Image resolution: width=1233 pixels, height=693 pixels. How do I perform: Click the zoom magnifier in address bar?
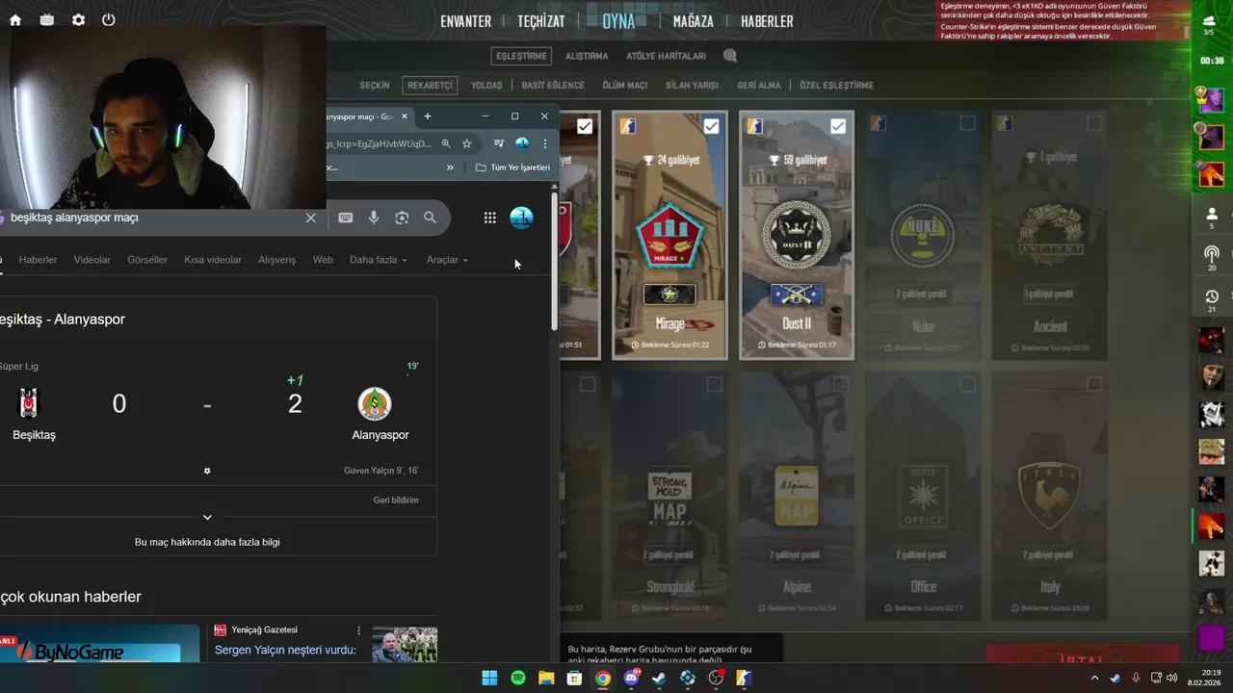click(446, 143)
